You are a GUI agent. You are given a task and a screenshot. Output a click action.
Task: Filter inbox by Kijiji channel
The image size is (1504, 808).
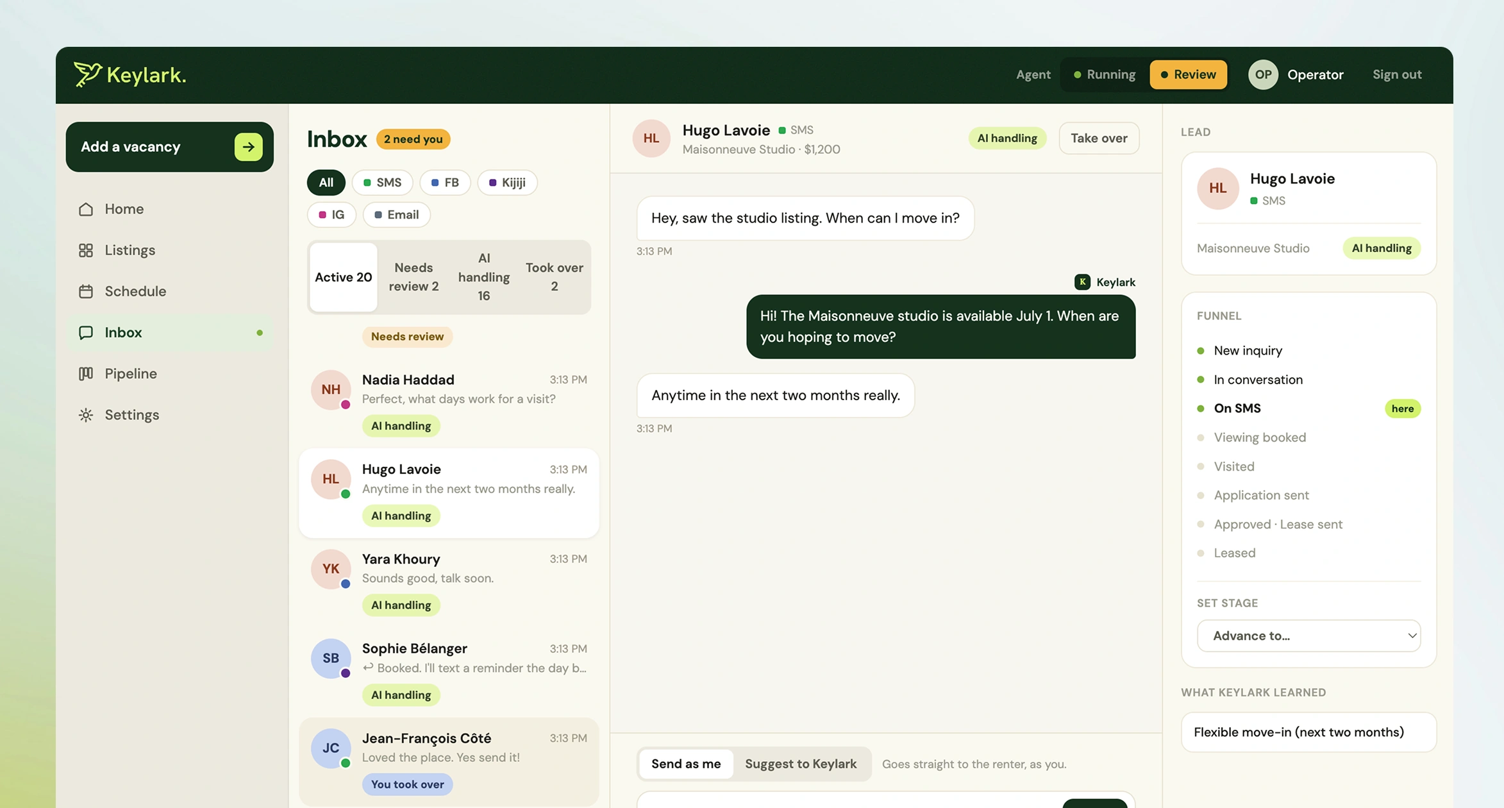pyautogui.click(x=507, y=183)
